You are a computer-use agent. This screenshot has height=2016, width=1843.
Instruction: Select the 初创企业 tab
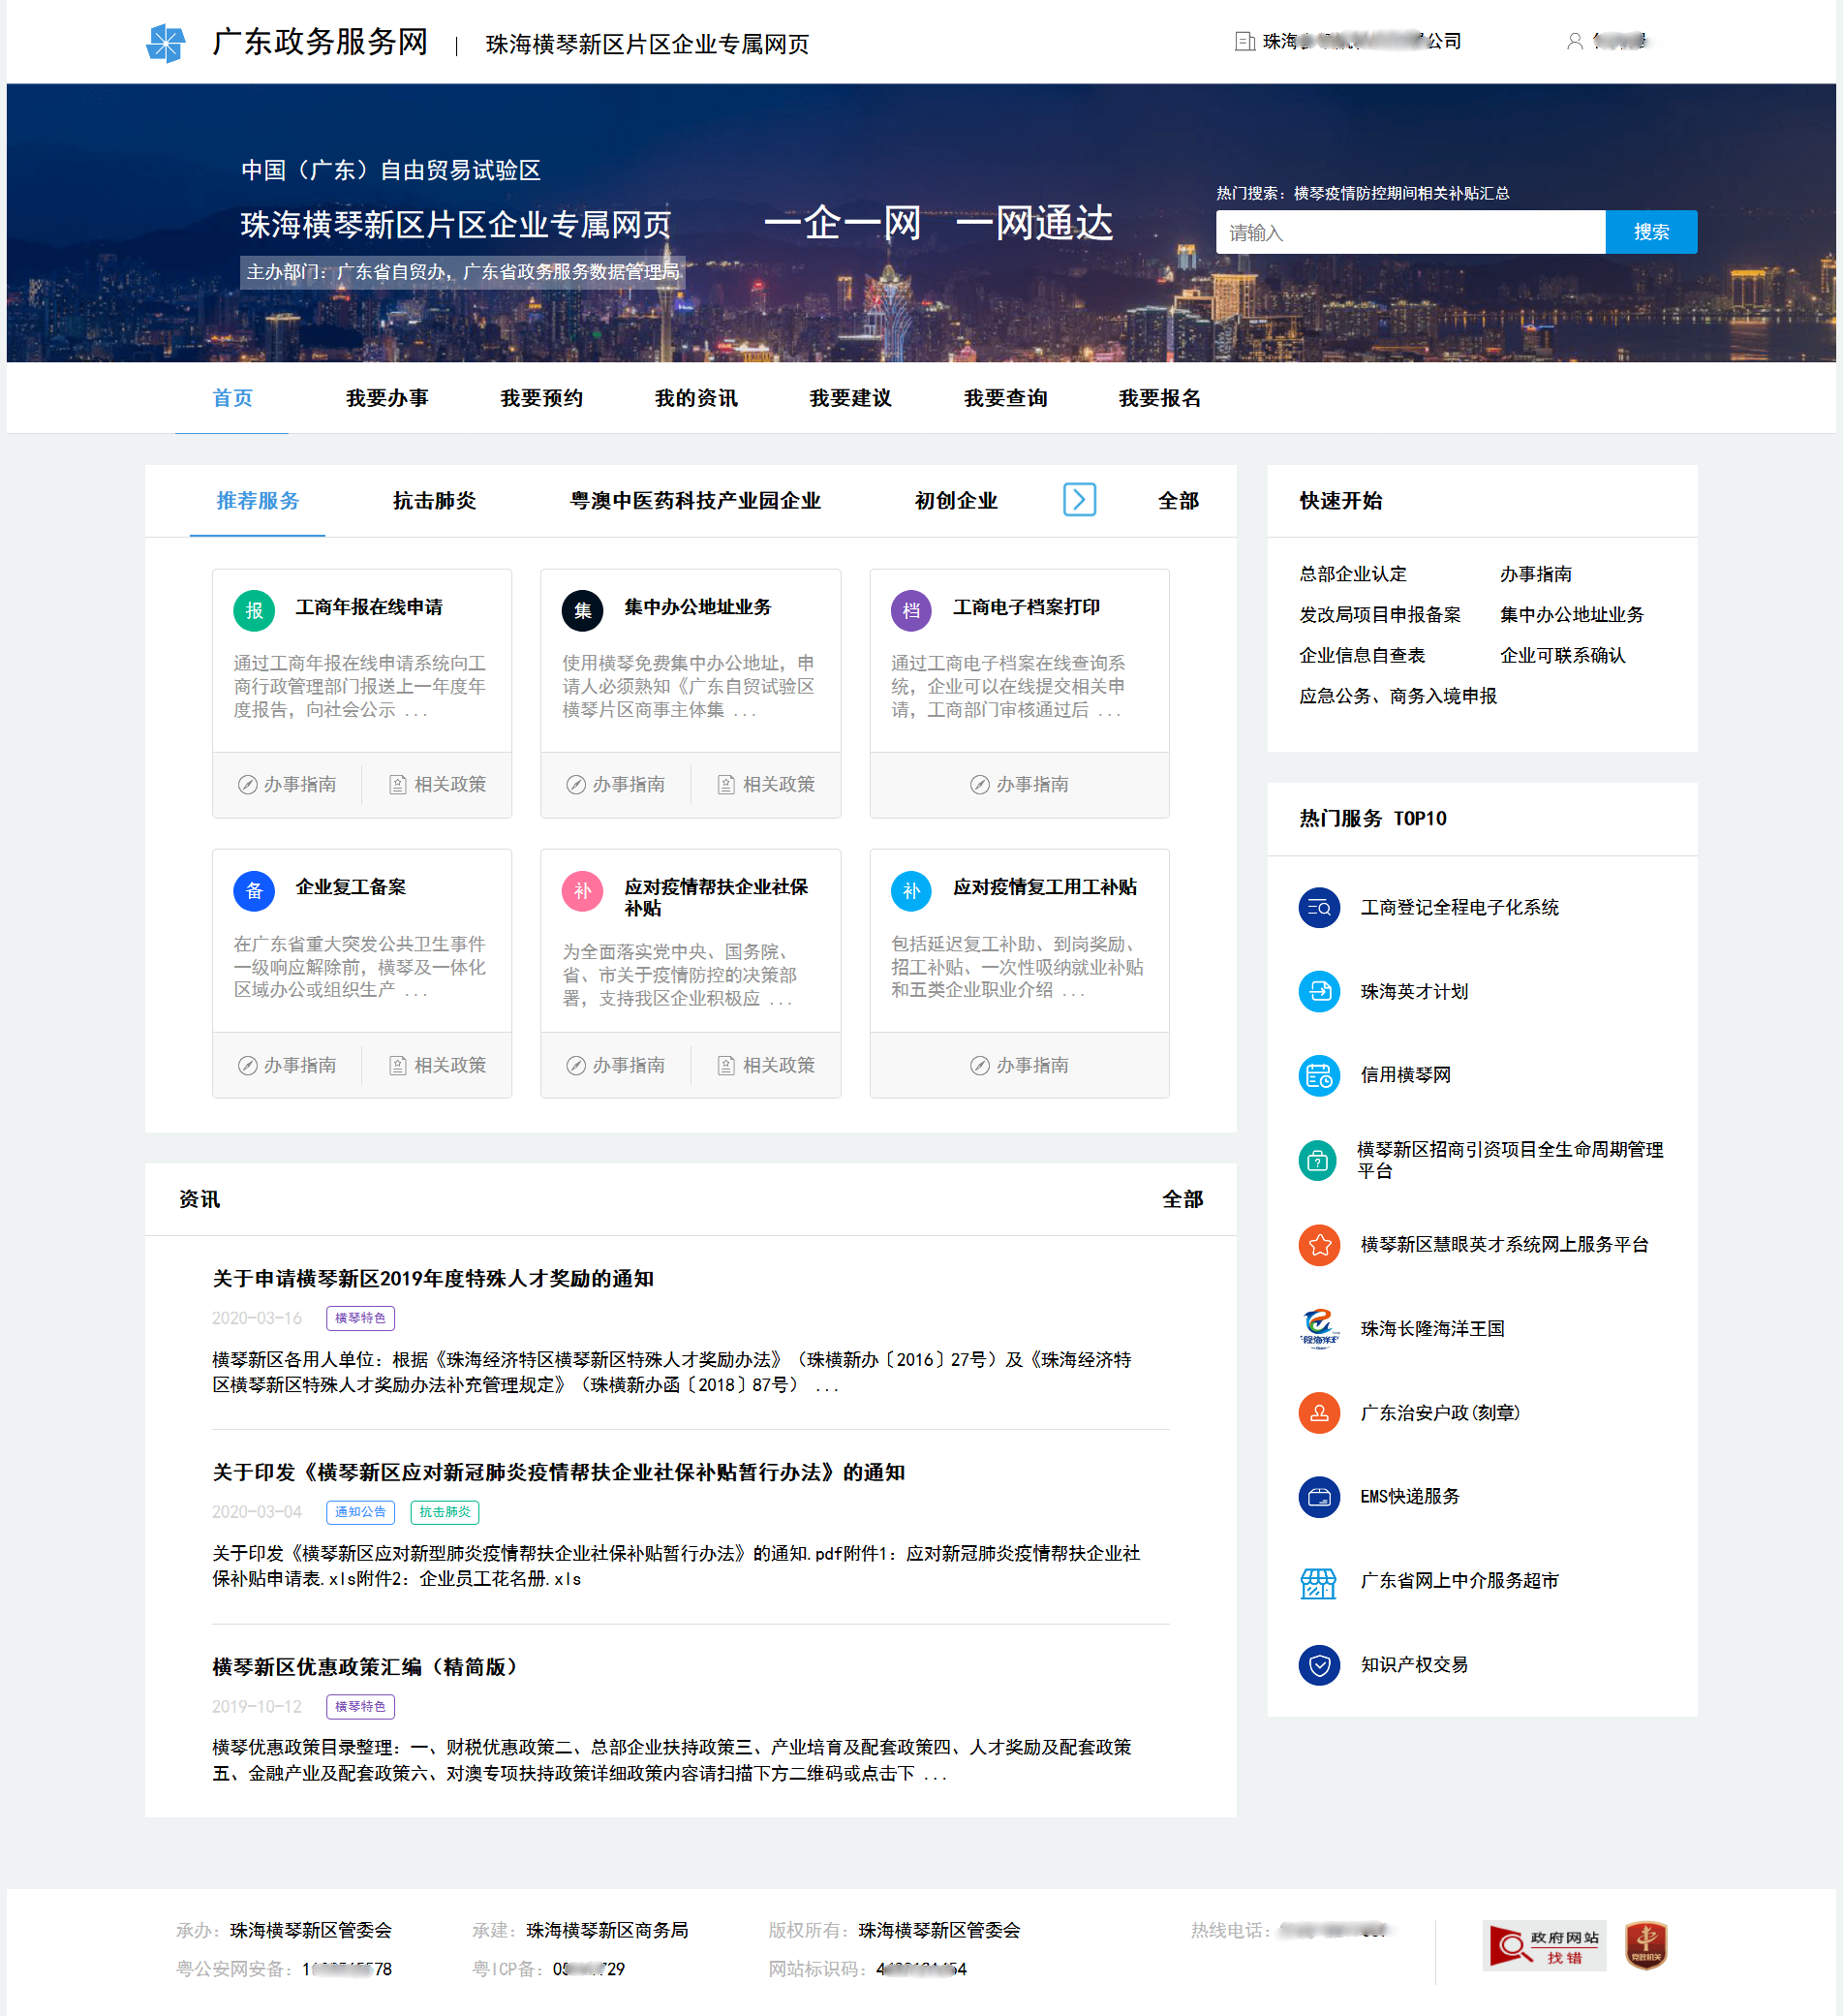[x=956, y=500]
